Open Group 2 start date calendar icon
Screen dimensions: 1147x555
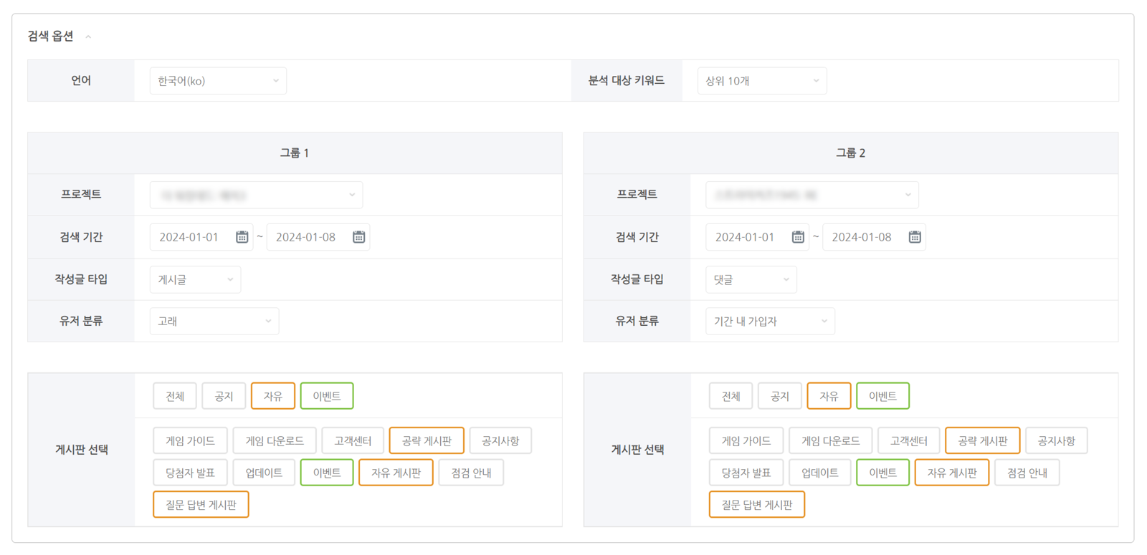(798, 237)
